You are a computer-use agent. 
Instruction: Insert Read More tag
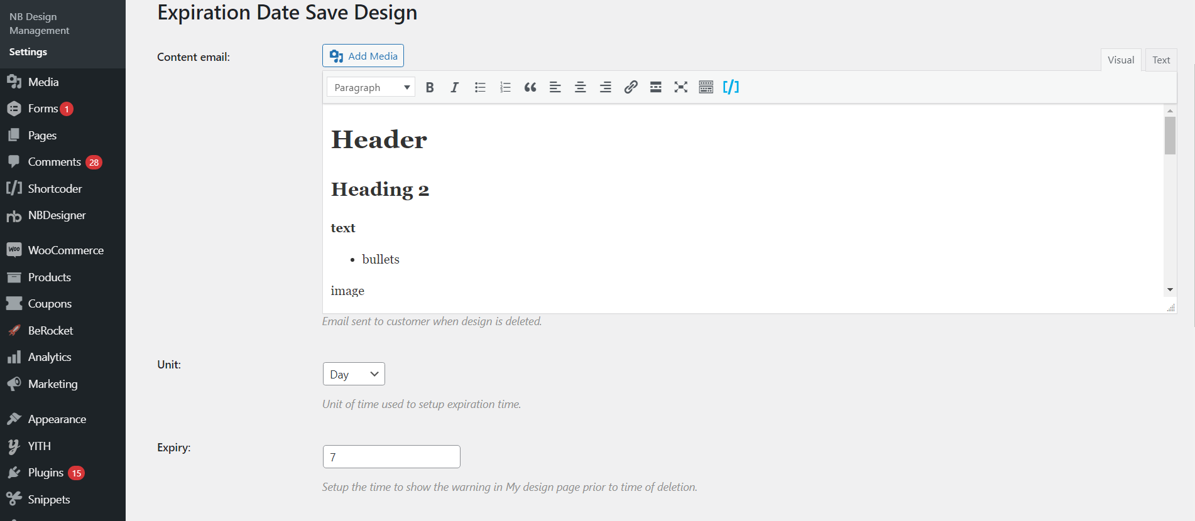pos(656,87)
